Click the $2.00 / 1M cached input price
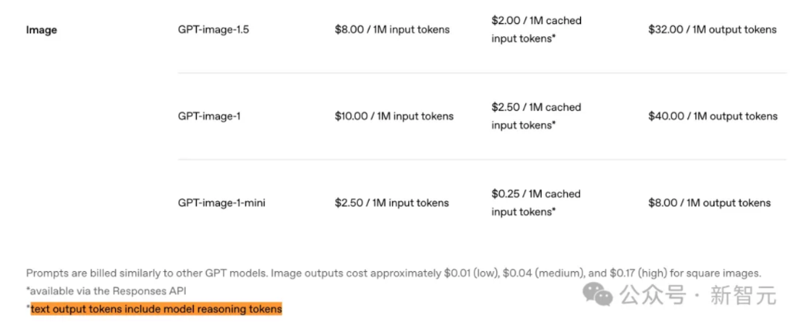790x329 pixels. coord(536,29)
